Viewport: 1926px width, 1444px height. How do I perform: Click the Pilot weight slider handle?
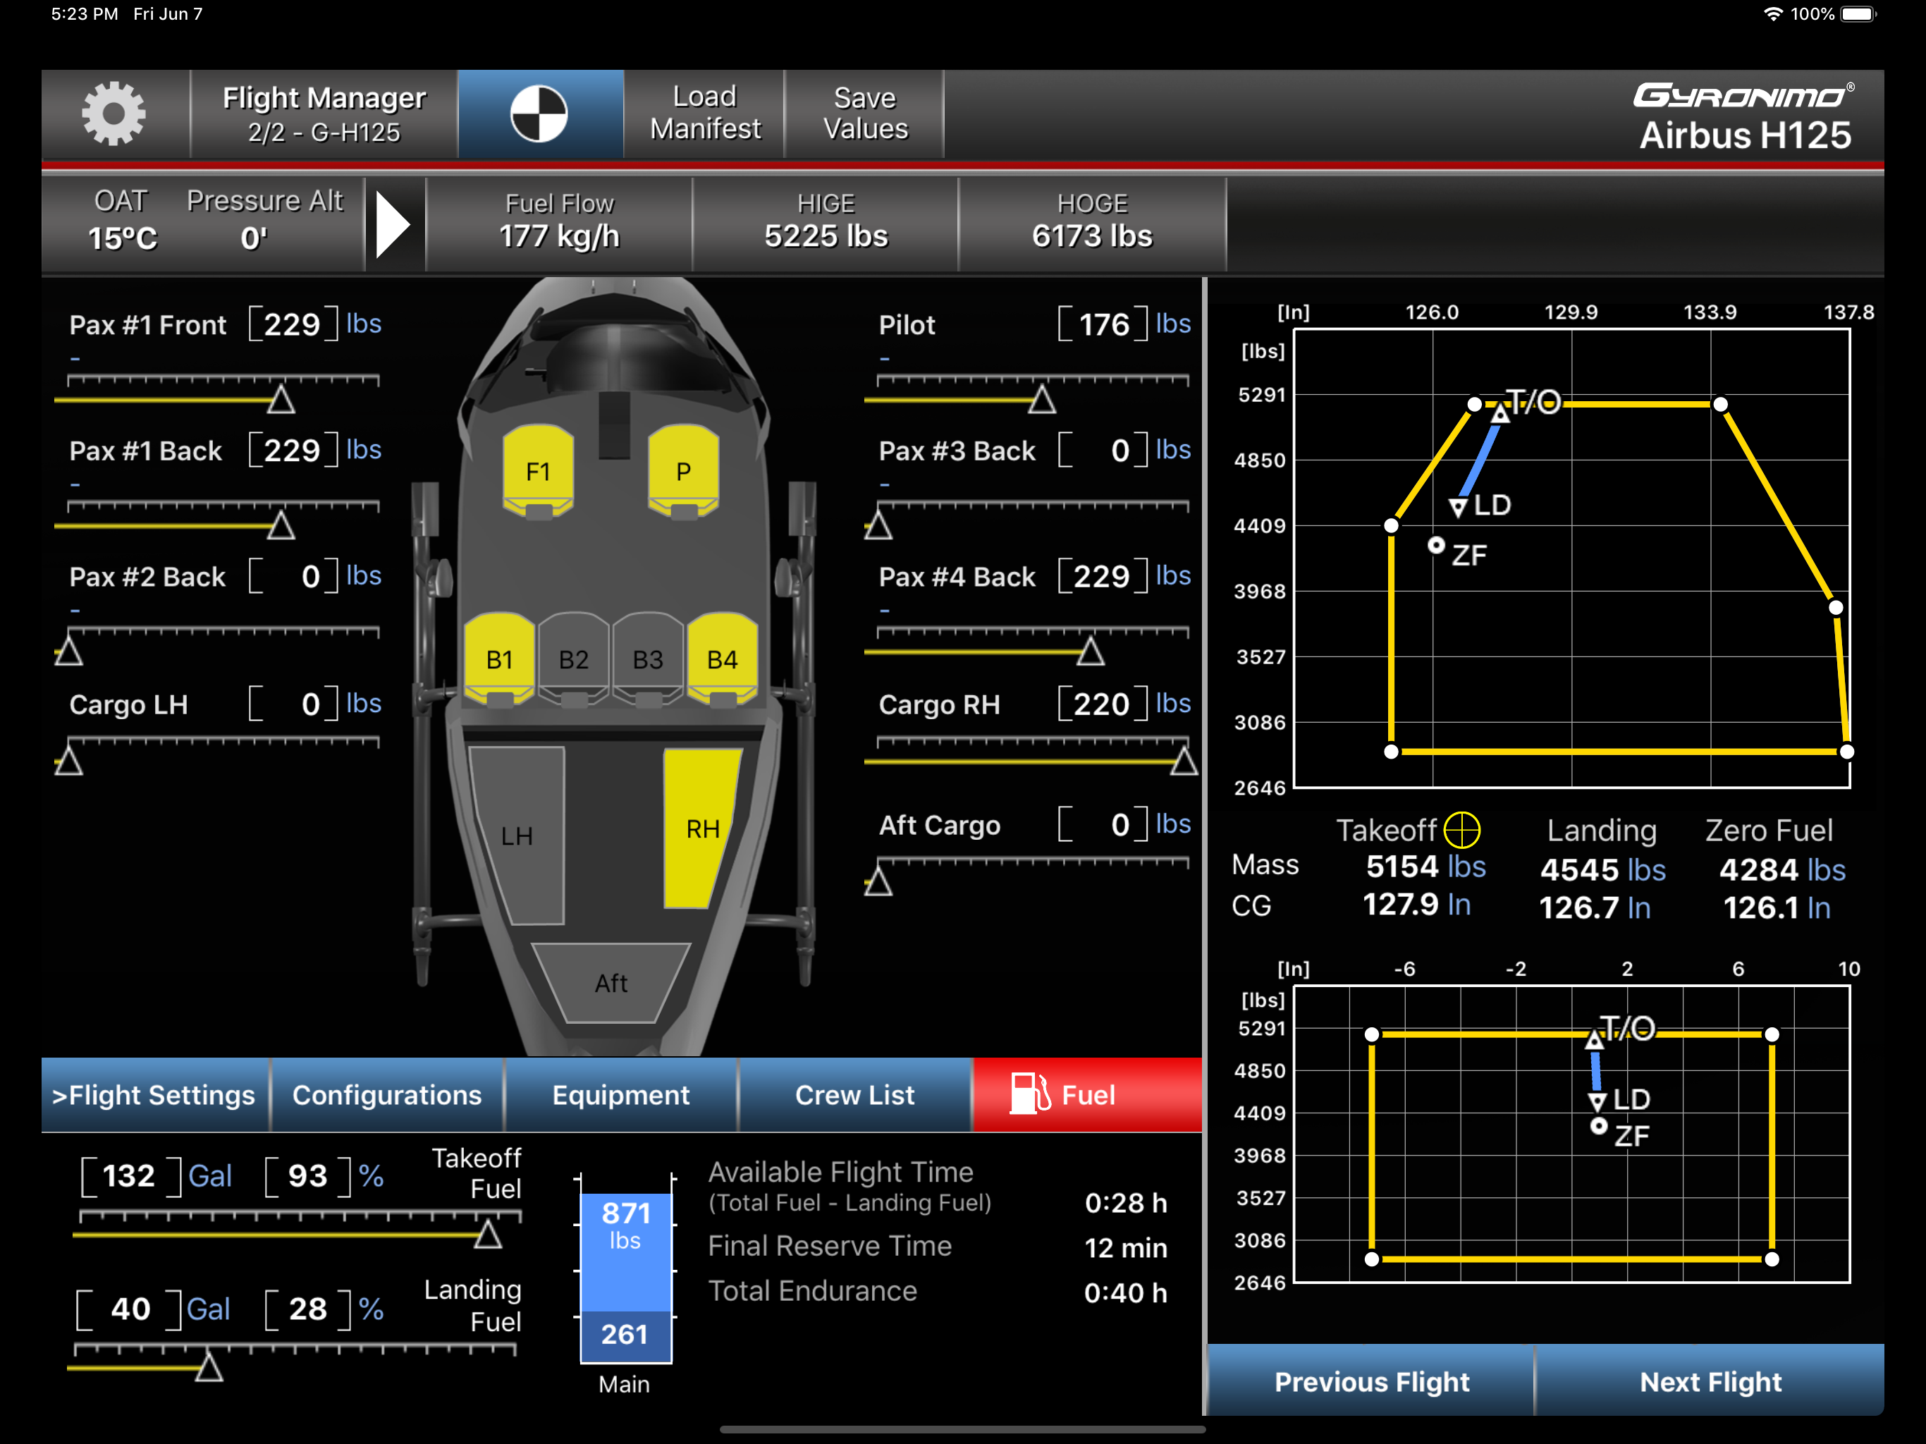click(x=1041, y=400)
